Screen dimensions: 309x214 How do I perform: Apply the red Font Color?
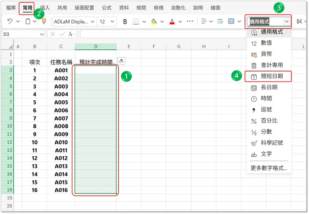[x=172, y=21]
